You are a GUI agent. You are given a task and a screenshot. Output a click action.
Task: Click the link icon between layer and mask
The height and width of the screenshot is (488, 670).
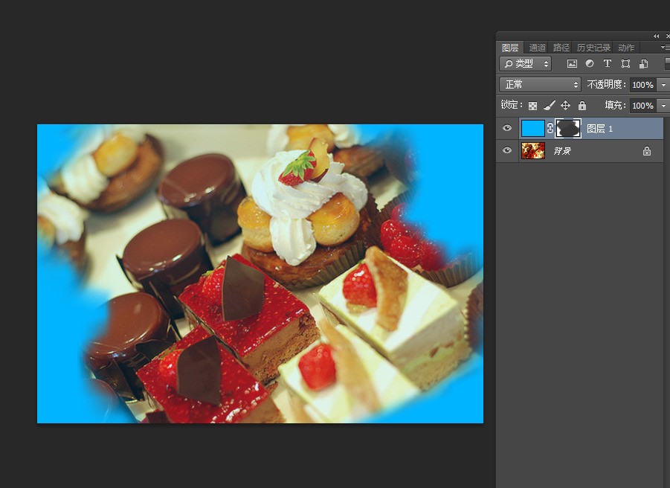550,128
